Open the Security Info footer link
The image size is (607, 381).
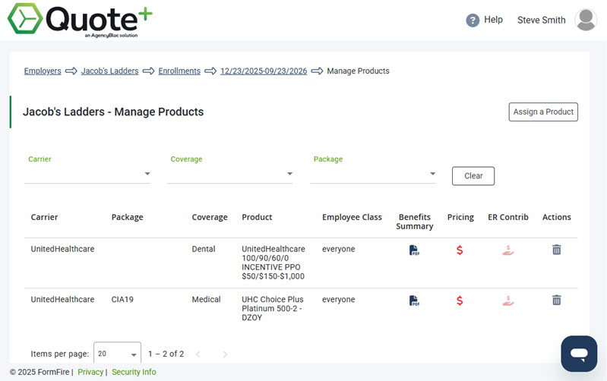click(134, 372)
